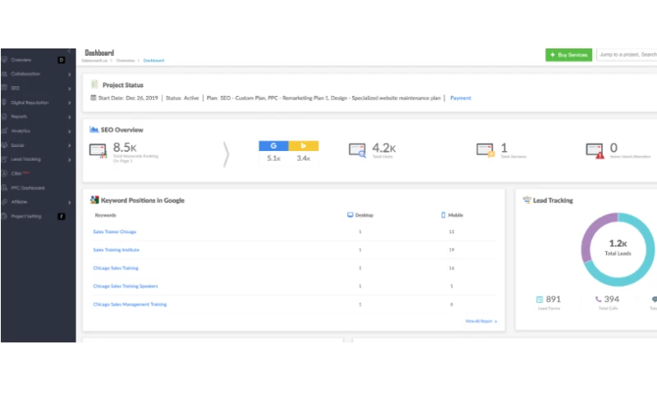Click the Lead Forms icon

(540, 300)
